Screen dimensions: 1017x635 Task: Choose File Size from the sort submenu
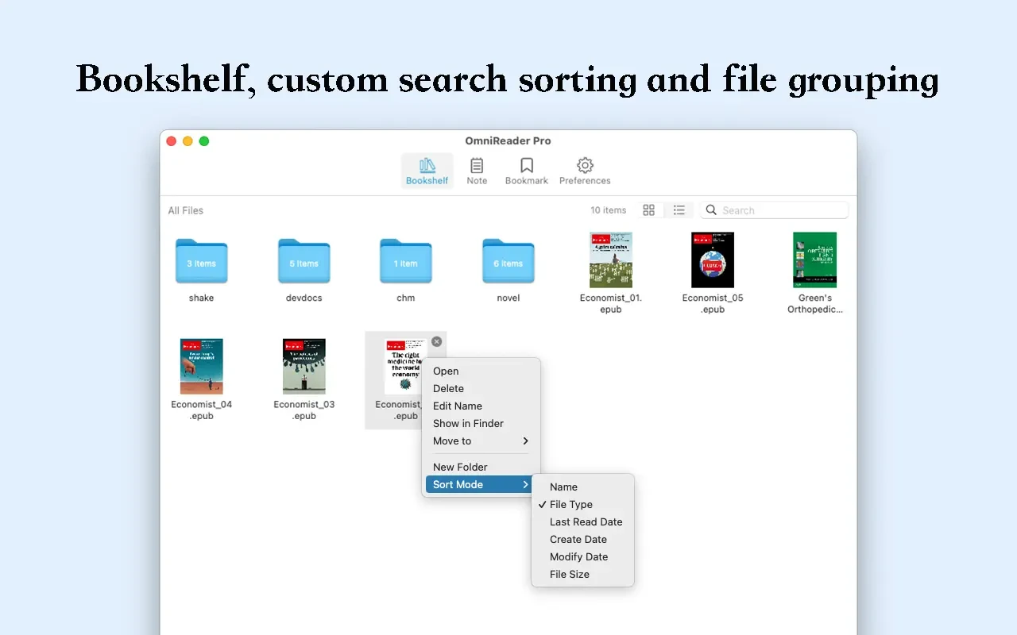569,574
